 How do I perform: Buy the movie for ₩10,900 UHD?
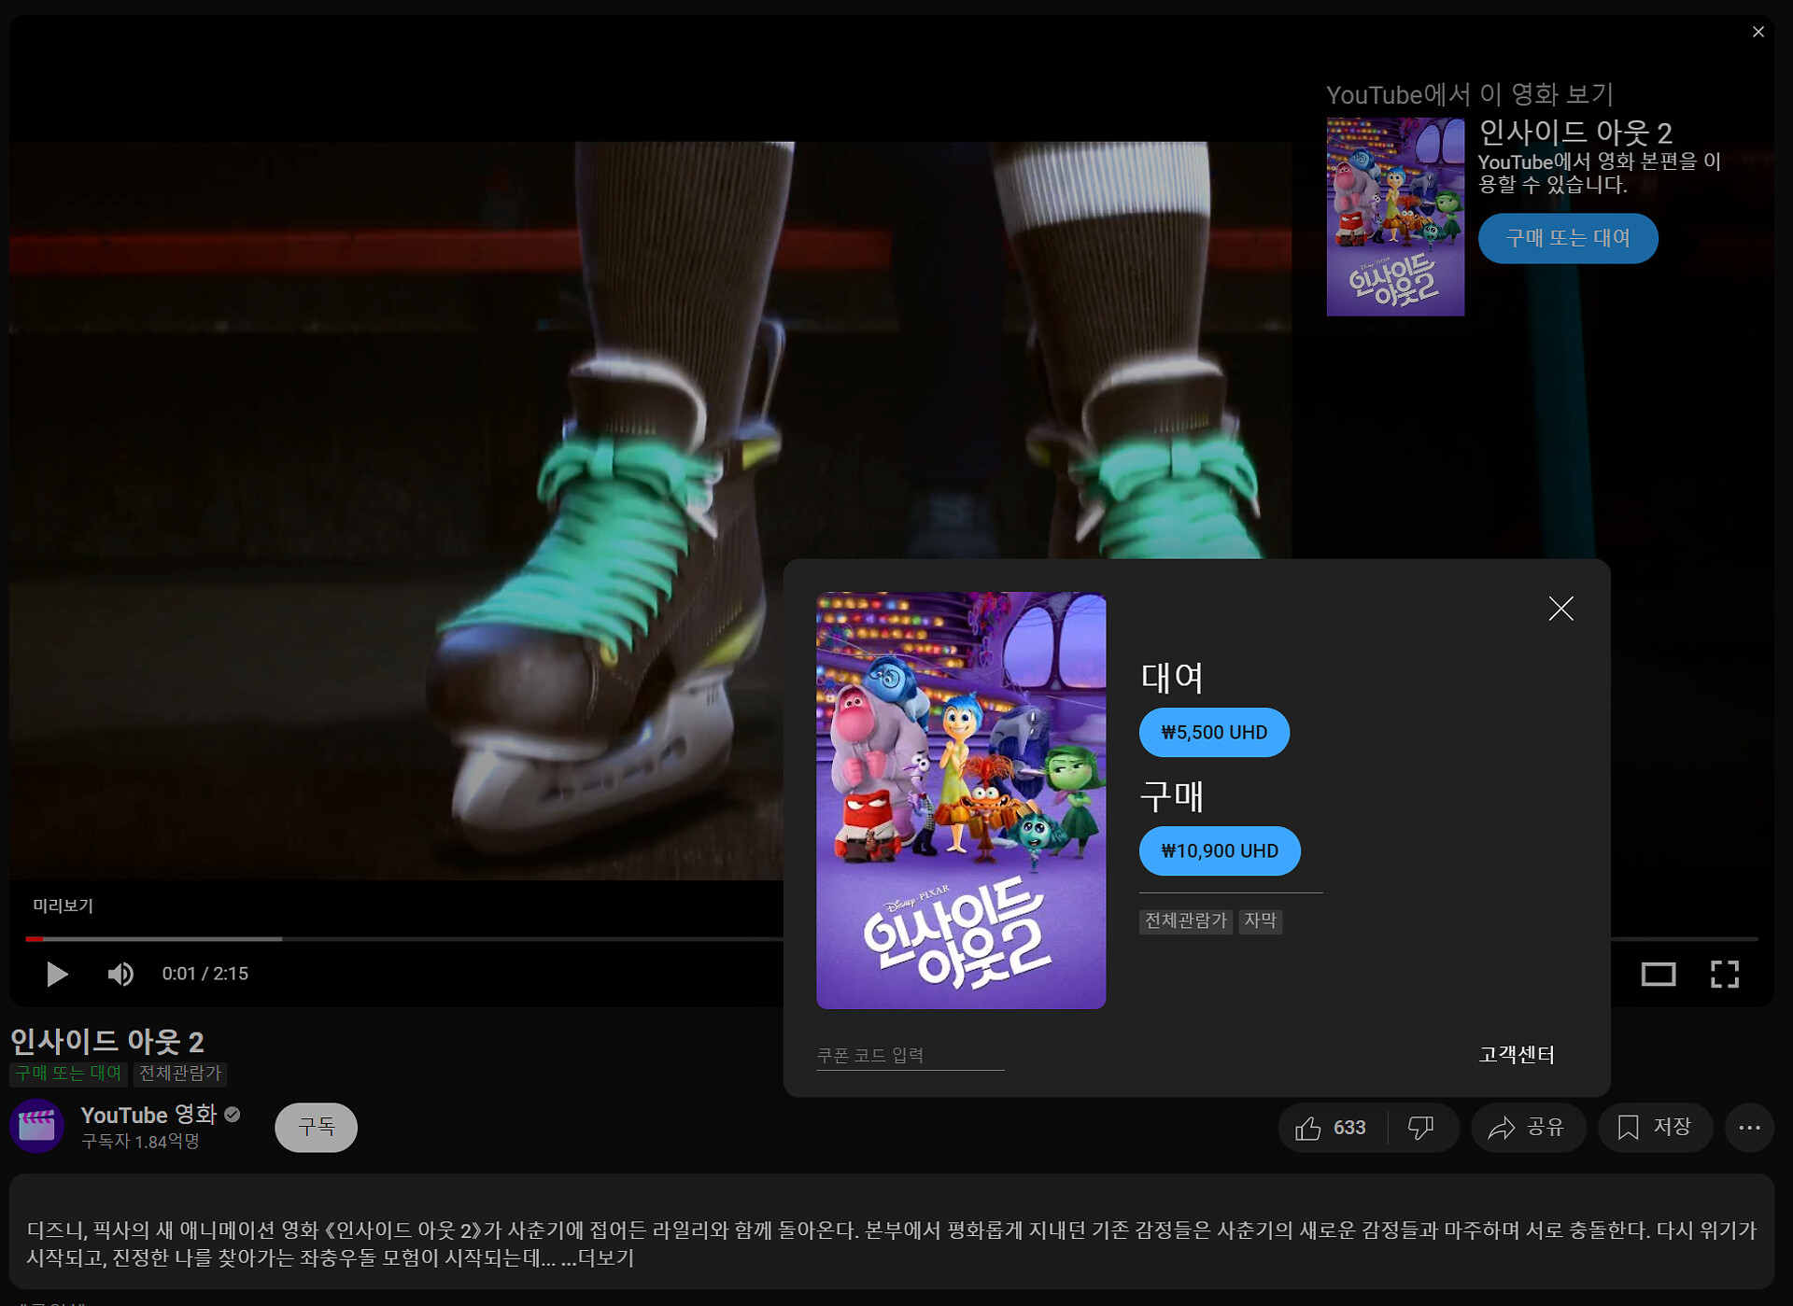1219,851
